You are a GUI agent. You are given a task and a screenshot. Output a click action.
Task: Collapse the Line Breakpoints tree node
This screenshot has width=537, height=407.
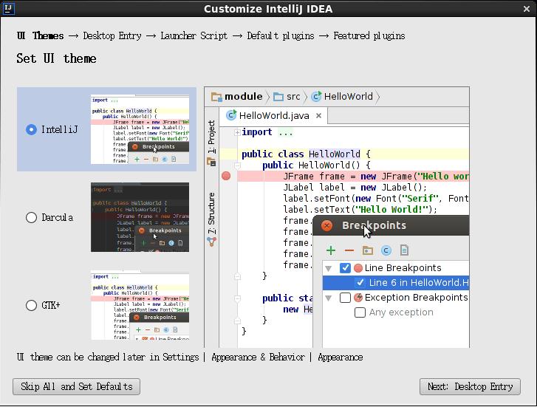coord(329,268)
